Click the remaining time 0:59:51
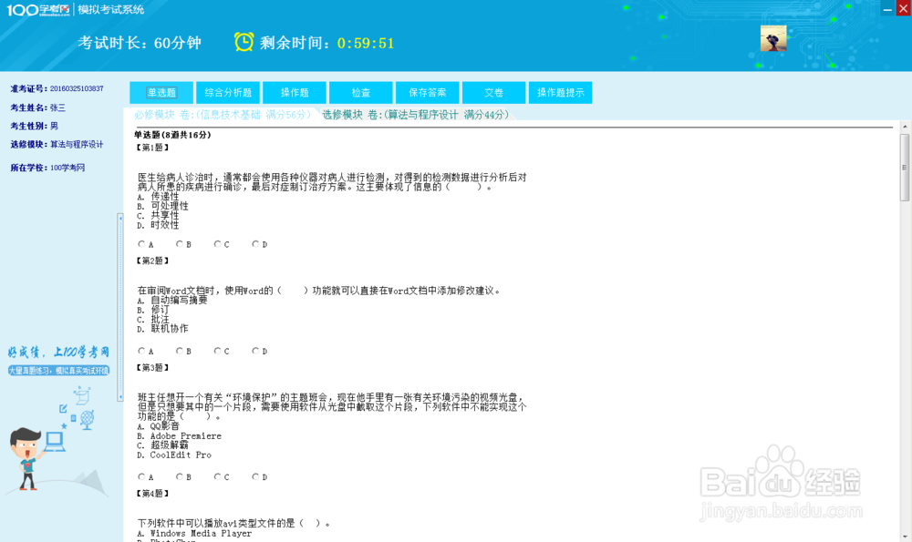Image resolution: width=912 pixels, height=542 pixels. point(366,43)
